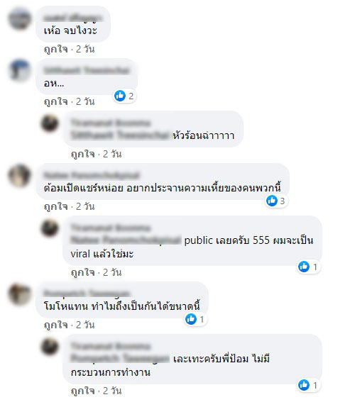Click the like reaction icon showing 3
350x402 pixels.
point(272,201)
